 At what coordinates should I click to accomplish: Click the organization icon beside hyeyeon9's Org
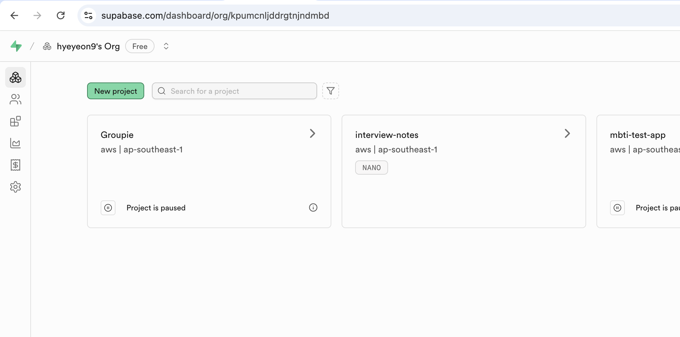[x=47, y=46]
